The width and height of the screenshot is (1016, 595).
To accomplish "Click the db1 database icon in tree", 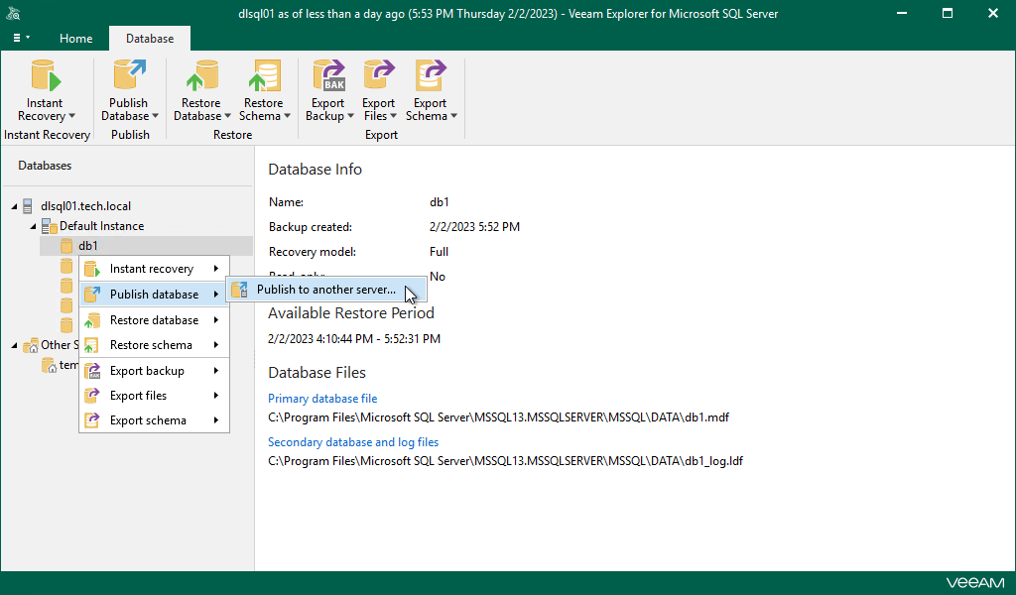I will pos(66,246).
